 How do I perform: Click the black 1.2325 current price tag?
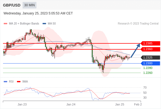150,57
